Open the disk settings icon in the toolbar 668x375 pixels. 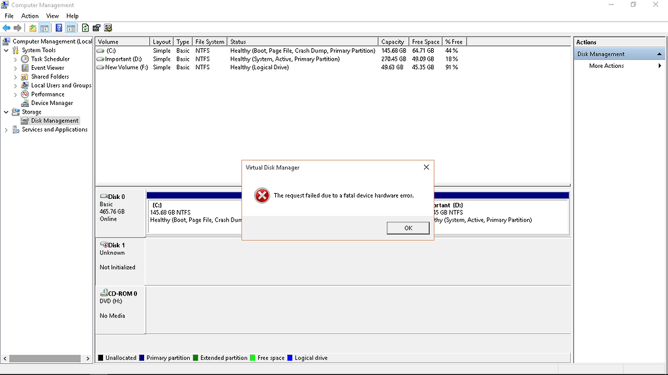(97, 28)
